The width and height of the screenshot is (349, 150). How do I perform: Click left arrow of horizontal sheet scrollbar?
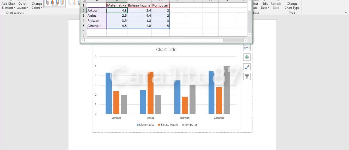[x=83, y=40]
